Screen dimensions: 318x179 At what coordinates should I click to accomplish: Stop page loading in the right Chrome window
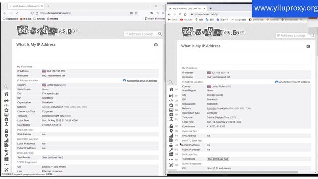180,14
